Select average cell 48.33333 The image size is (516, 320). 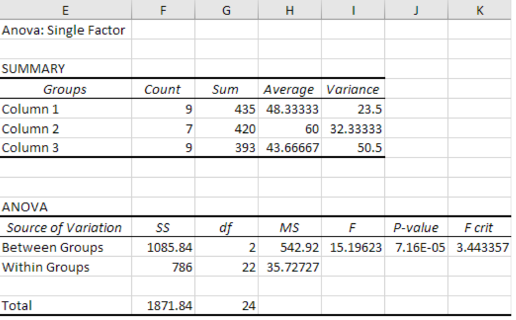[290, 109]
